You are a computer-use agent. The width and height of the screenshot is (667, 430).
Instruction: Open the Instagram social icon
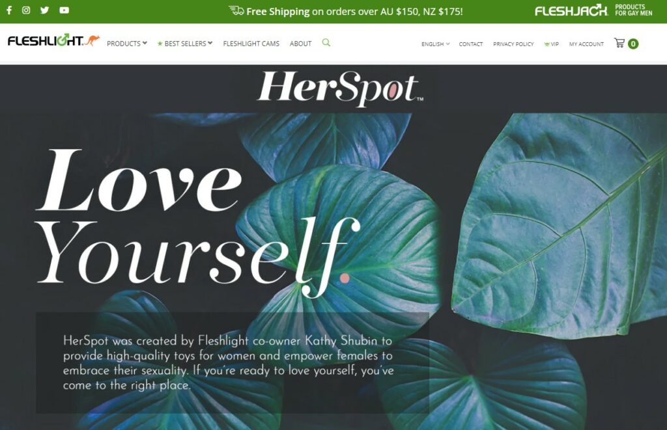[x=26, y=10]
